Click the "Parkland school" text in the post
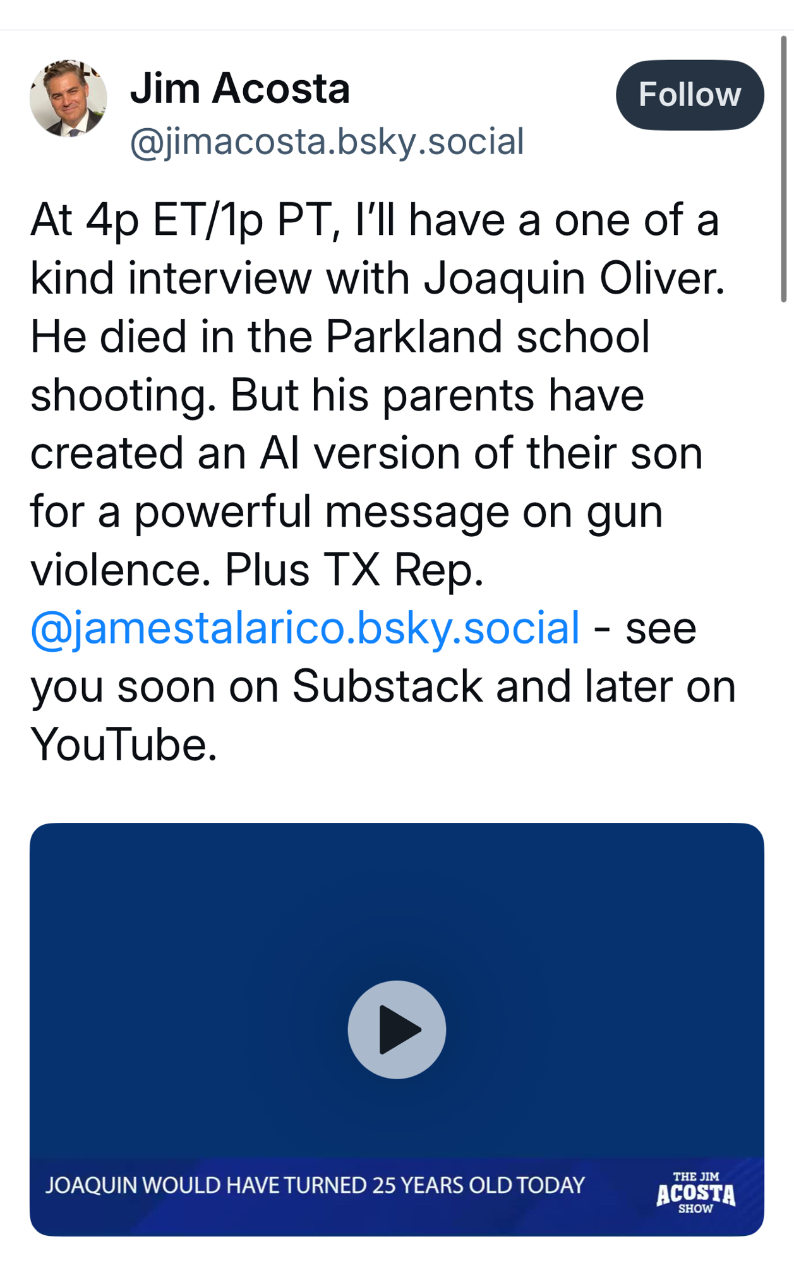Screen dimensions: 794x1263 tap(487, 337)
